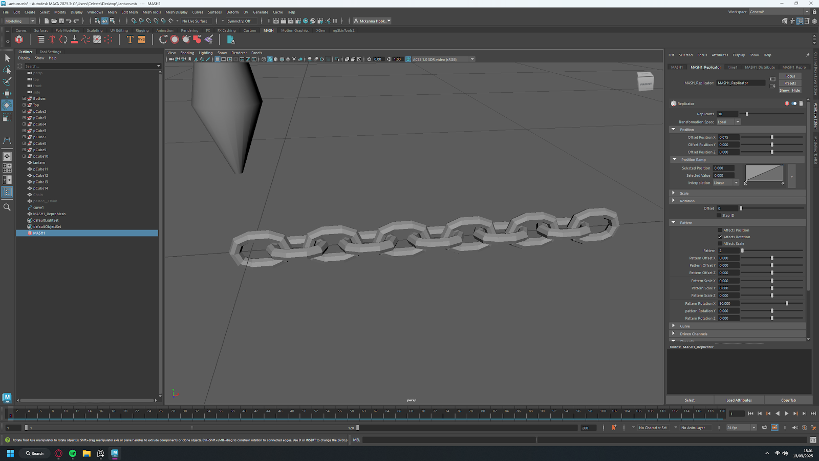Switch to the Tool Settings tab
The height and width of the screenshot is (461, 819).
(x=50, y=52)
